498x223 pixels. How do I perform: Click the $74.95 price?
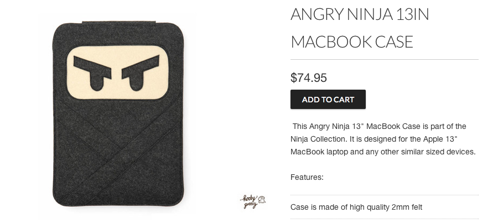tap(308, 78)
